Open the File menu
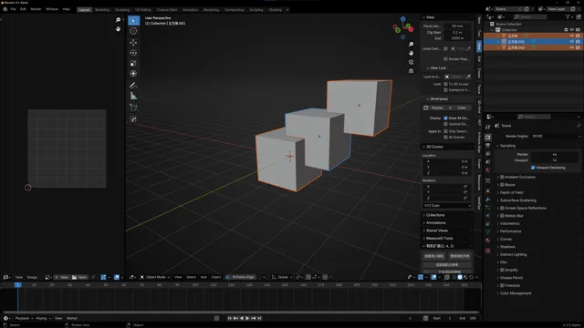The height and width of the screenshot is (328, 584). pyautogui.click(x=13, y=9)
